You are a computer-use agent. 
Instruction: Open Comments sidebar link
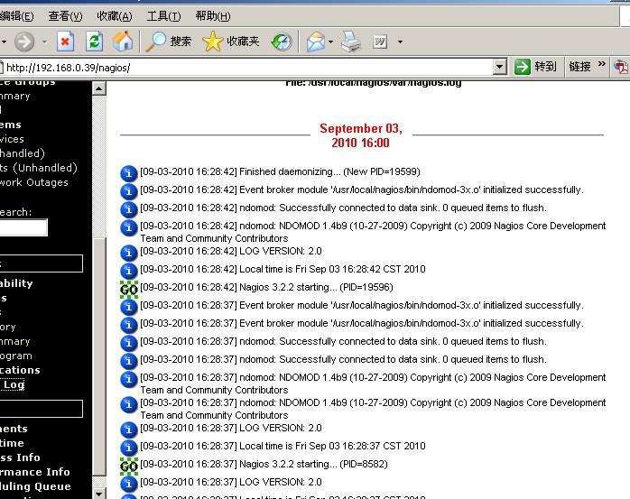(14, 429)
